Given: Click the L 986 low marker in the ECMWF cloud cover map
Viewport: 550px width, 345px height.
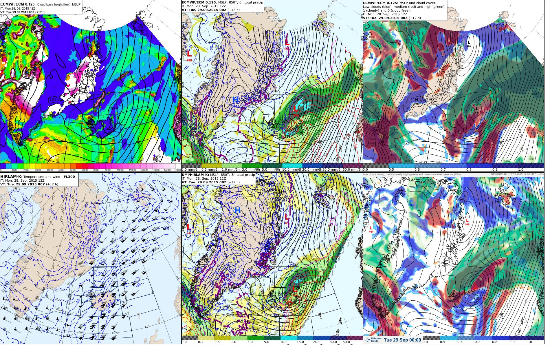Looking at the screenshot, I should pyautogui.click(x=468, y=43).
